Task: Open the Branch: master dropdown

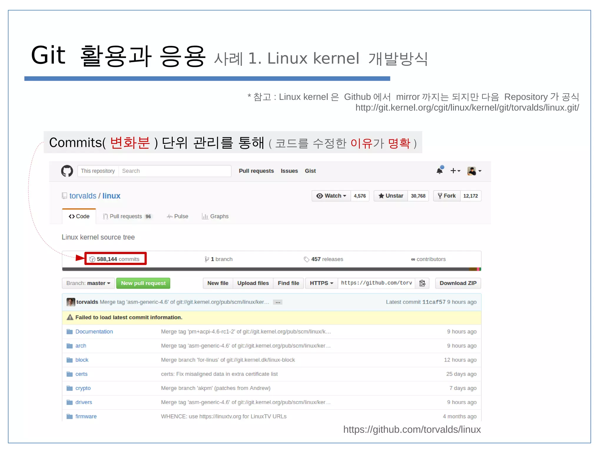Action: pos(88,283)
